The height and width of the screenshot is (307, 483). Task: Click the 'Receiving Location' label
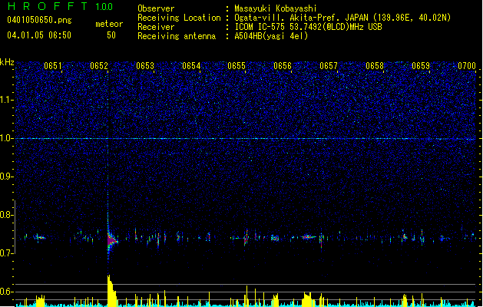coord(179,18)
